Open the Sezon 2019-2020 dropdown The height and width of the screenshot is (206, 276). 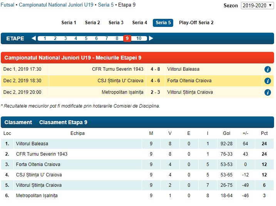pyautogui.click(x=257, y=5)
